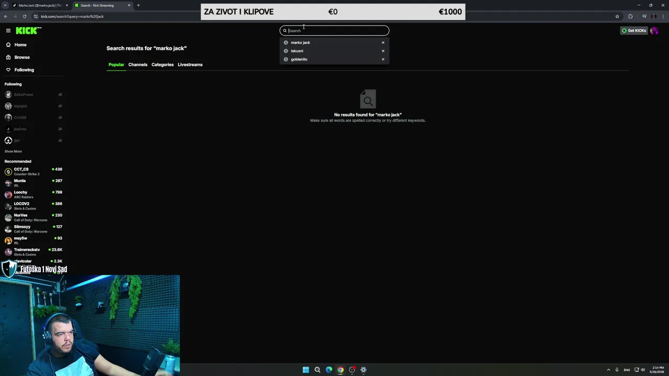
Task: Click the volume icon in system tray
Action: click(x=643, y=370)
